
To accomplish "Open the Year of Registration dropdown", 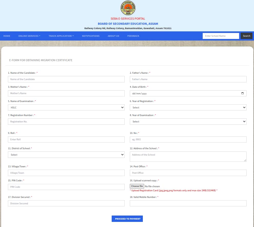I will [x=188, y=108].
